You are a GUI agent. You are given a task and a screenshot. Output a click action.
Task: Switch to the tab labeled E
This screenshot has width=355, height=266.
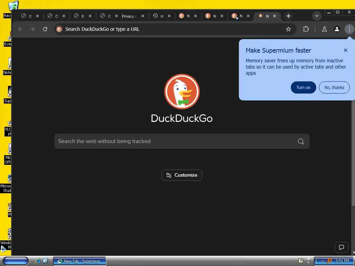point(80,16)
